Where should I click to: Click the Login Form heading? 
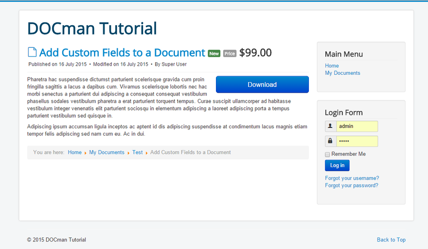[344, 112]
